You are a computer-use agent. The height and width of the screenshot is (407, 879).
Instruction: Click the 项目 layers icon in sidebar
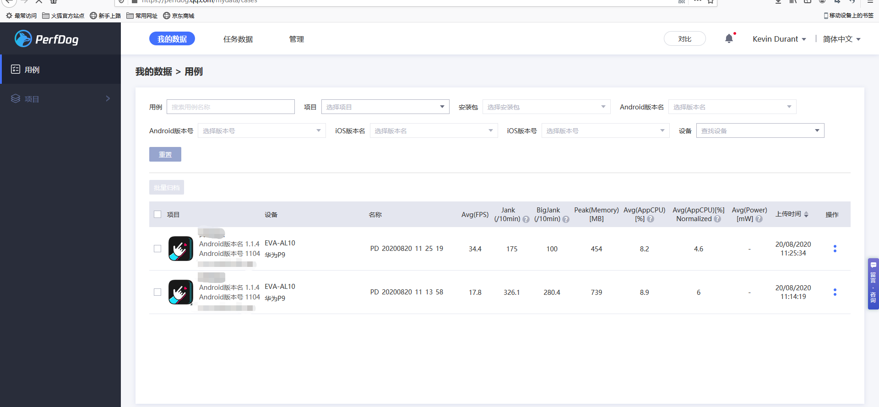[x=16, y=98]
